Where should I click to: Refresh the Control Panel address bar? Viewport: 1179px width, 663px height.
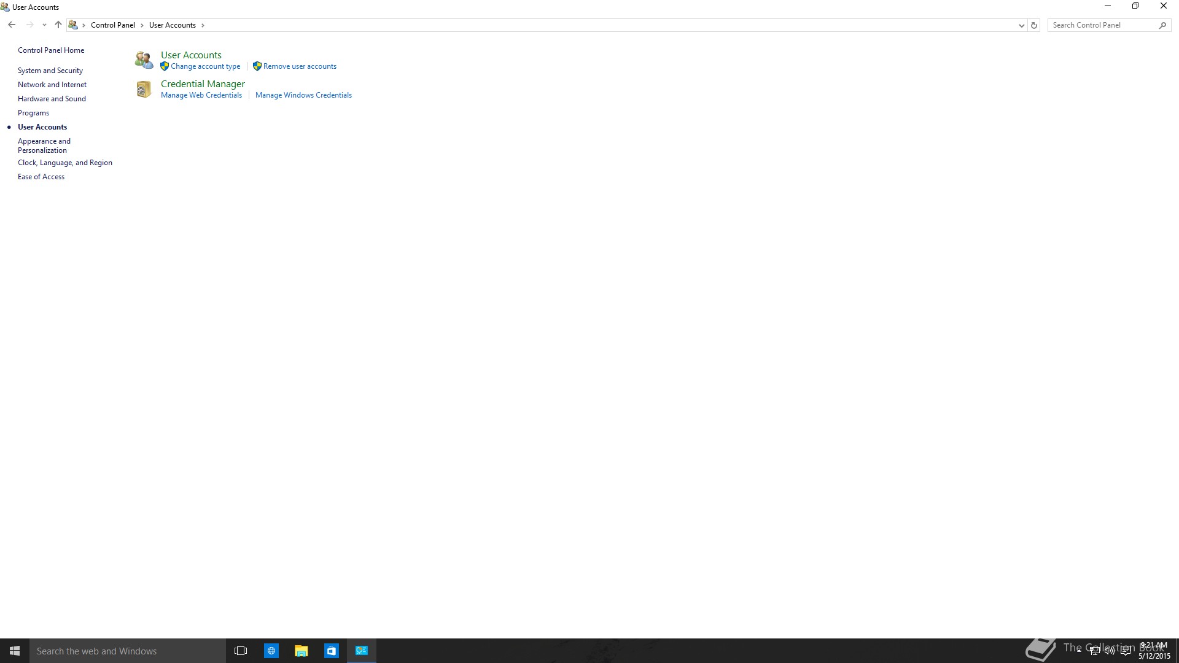pos(1034,25)
